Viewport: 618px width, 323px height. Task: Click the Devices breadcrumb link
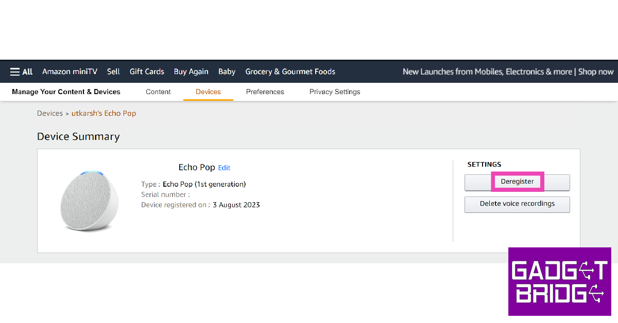pyautogui.click(x=50, y=113)
